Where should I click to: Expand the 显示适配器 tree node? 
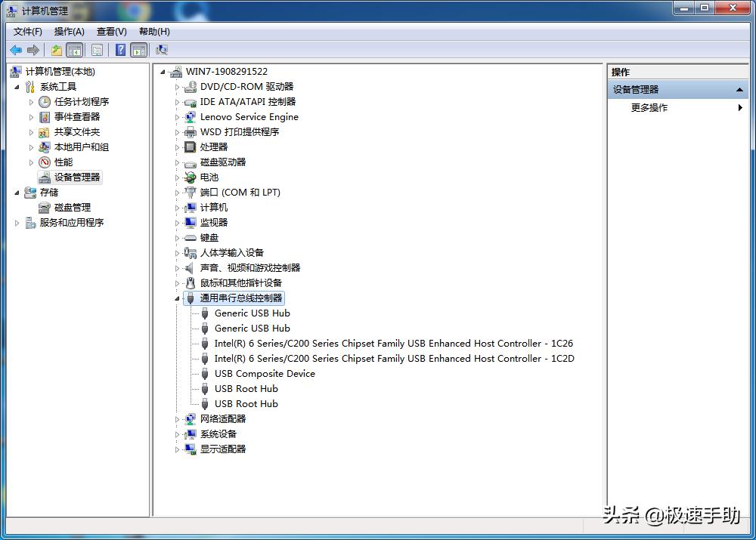click(x=176, y=449)
